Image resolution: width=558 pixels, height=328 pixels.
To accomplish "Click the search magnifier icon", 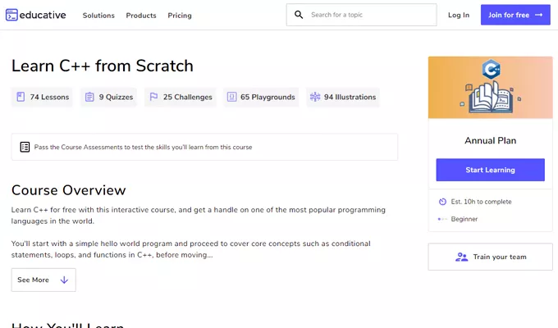I will tap(299, 15).
